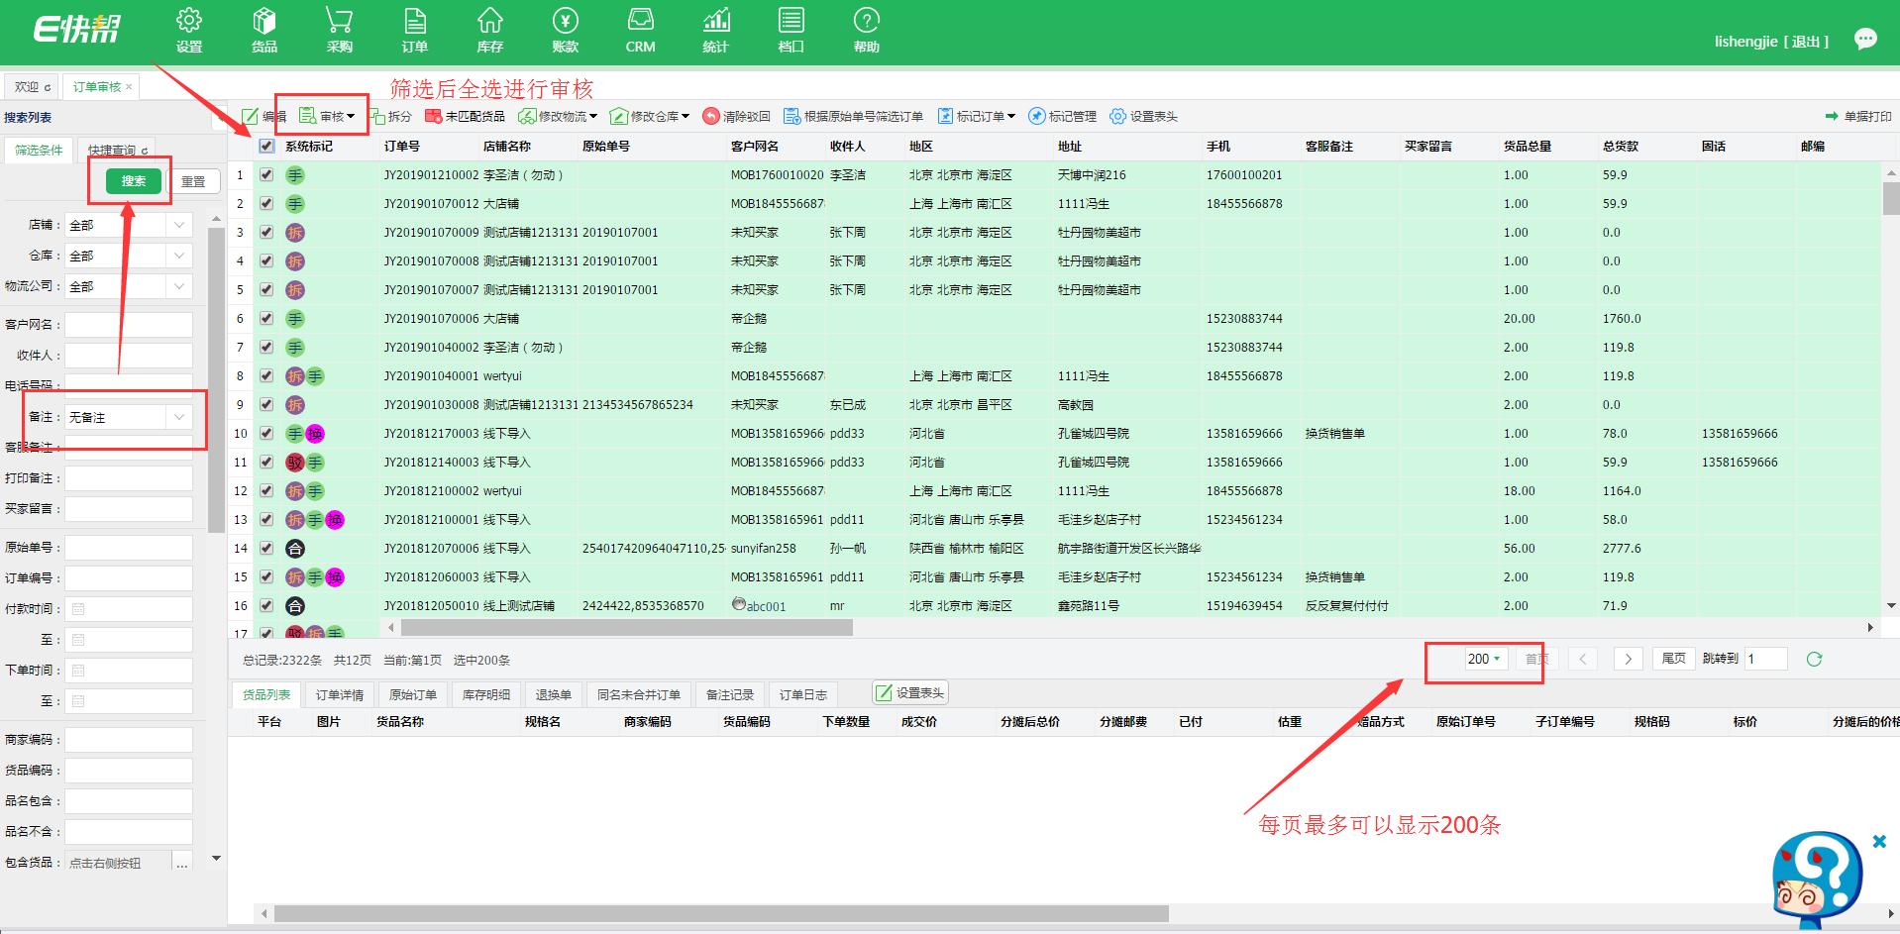Click the 重置 reset button

click(x=193, y=181)
